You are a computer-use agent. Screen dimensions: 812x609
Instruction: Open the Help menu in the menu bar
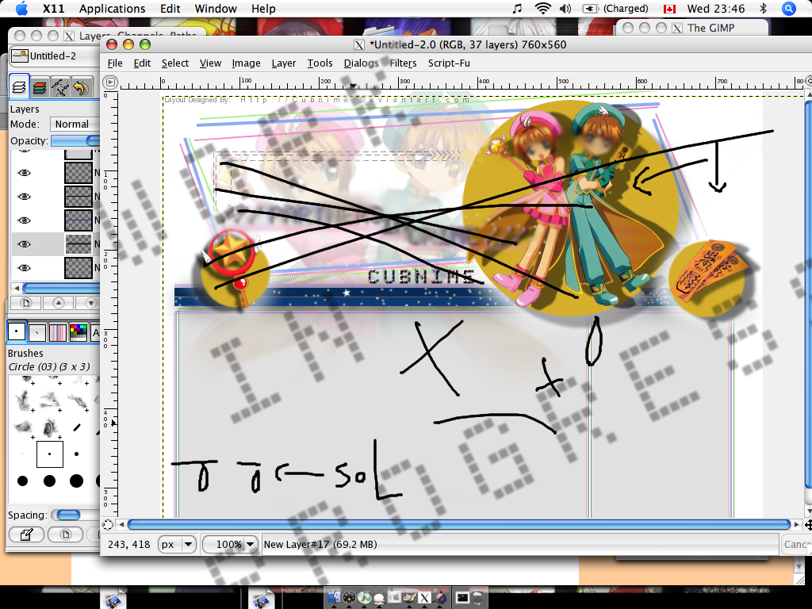[x=263, y=9]
